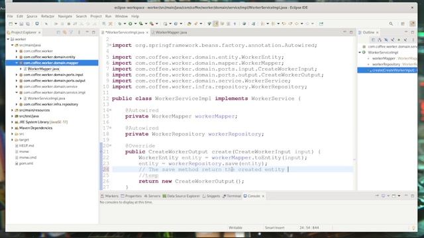This screenshot has height=238, width=424.
Task: Collapse WorkerServiceImpl in Outline
Action: click(360, 52)
